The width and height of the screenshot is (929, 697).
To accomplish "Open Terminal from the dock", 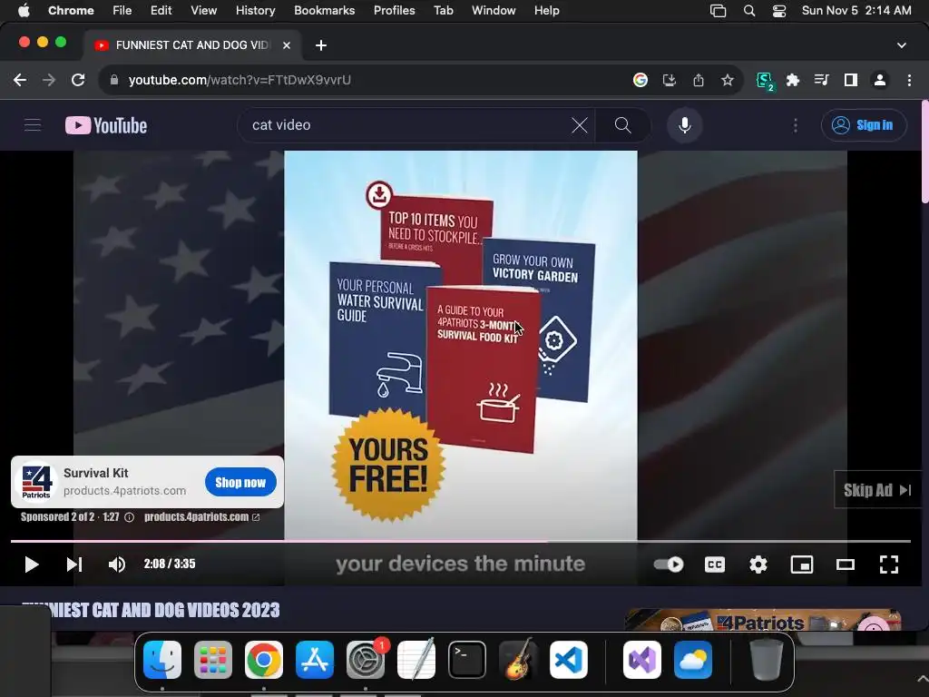I will [467, 660].
